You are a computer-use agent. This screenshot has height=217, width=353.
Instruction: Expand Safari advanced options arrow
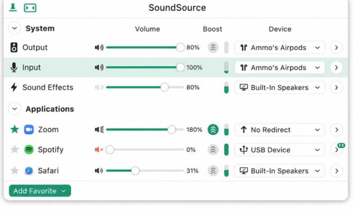(x=336, y=171)
